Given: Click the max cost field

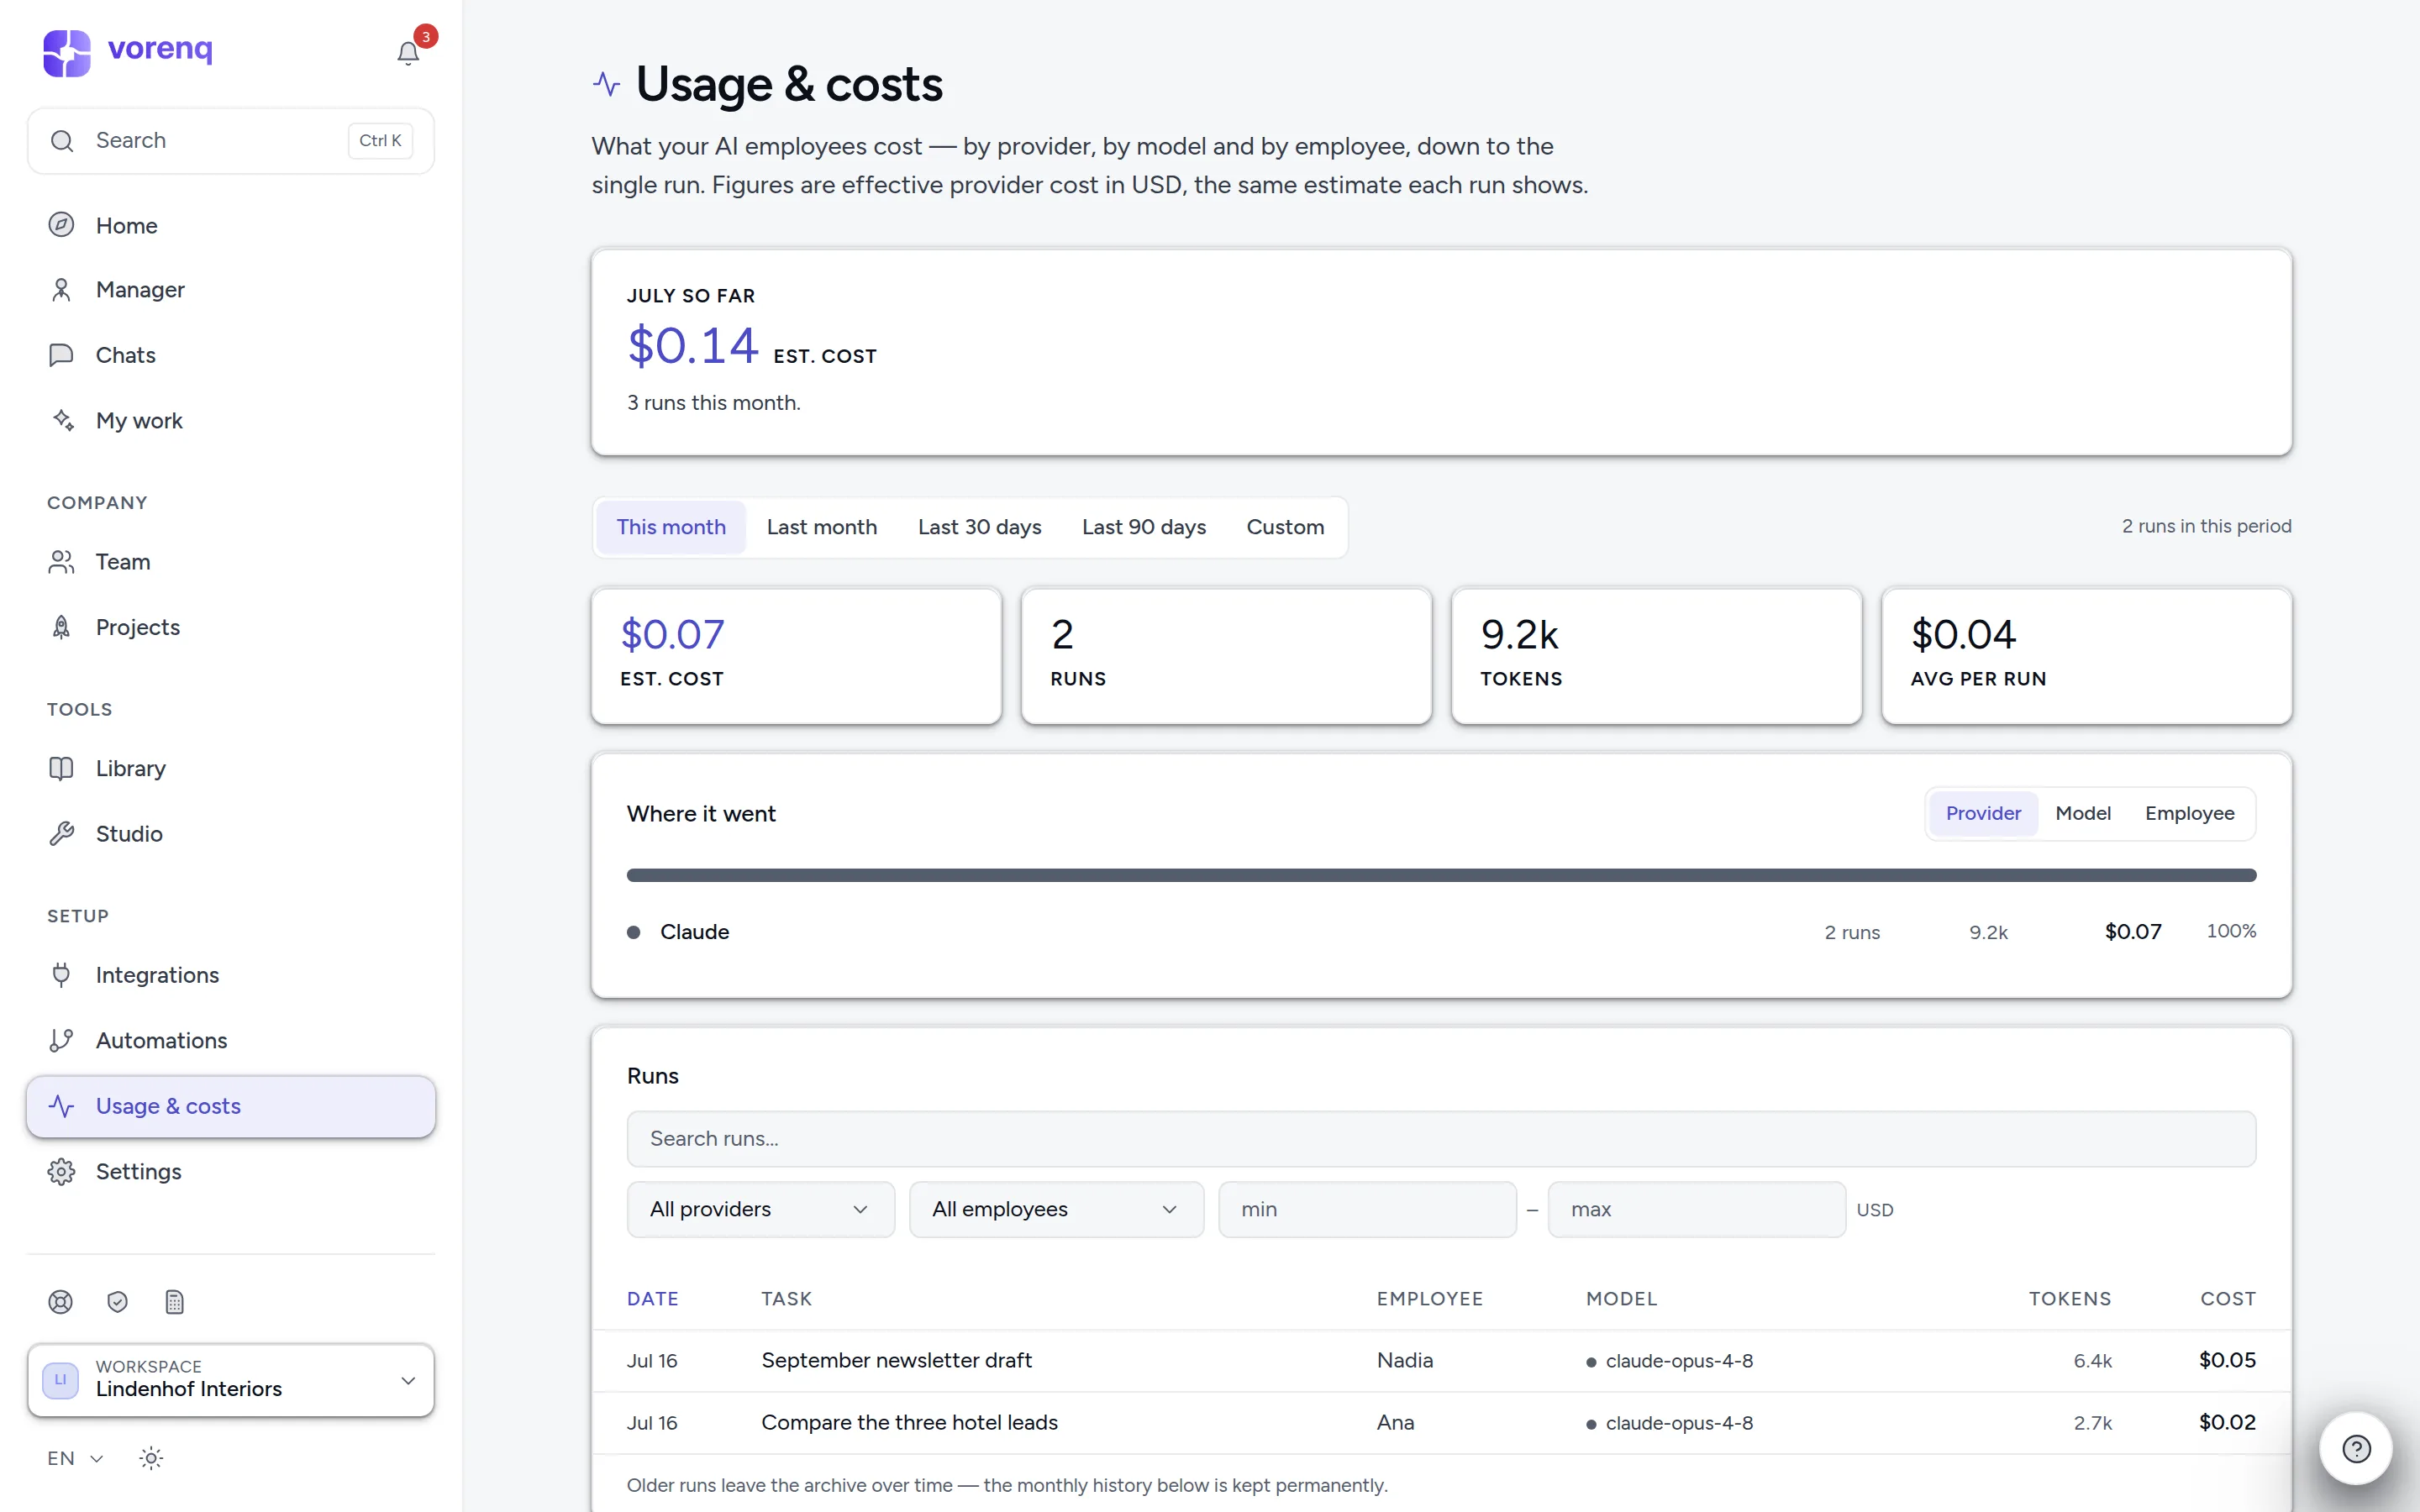Looking at the screenshot, I should [1696, 1209].
